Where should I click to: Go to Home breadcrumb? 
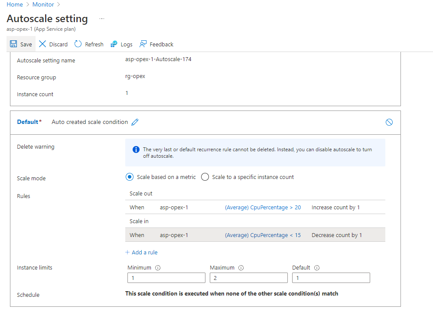point(15,4)
